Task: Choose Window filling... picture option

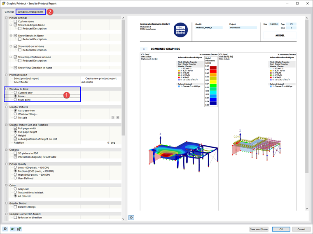Action: tap(15, 114)
